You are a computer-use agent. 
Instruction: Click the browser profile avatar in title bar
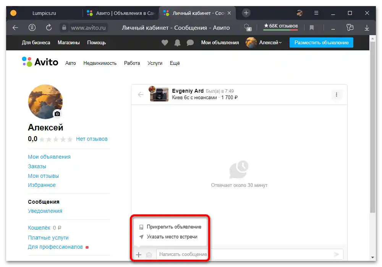coord(299,13)
